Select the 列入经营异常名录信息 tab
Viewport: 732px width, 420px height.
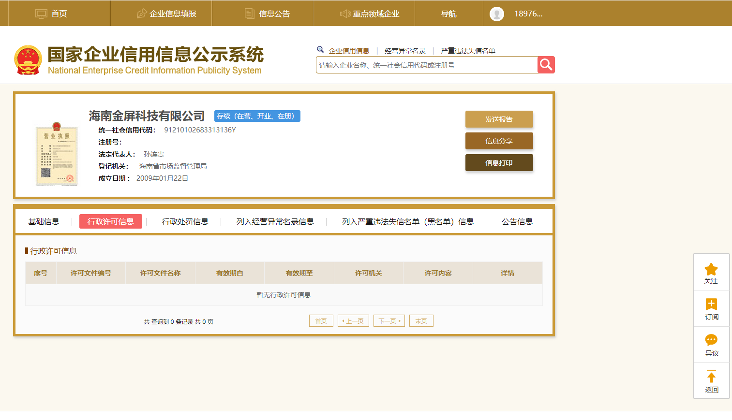click(275, 221)
